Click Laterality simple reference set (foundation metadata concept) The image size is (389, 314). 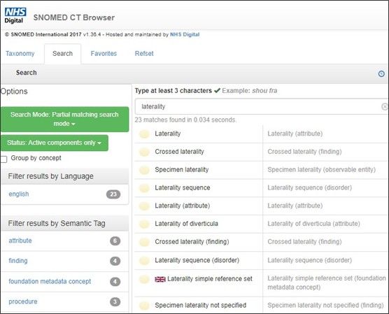coord(327,283)
